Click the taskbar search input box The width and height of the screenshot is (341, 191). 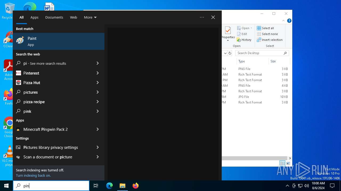point(53,186)
